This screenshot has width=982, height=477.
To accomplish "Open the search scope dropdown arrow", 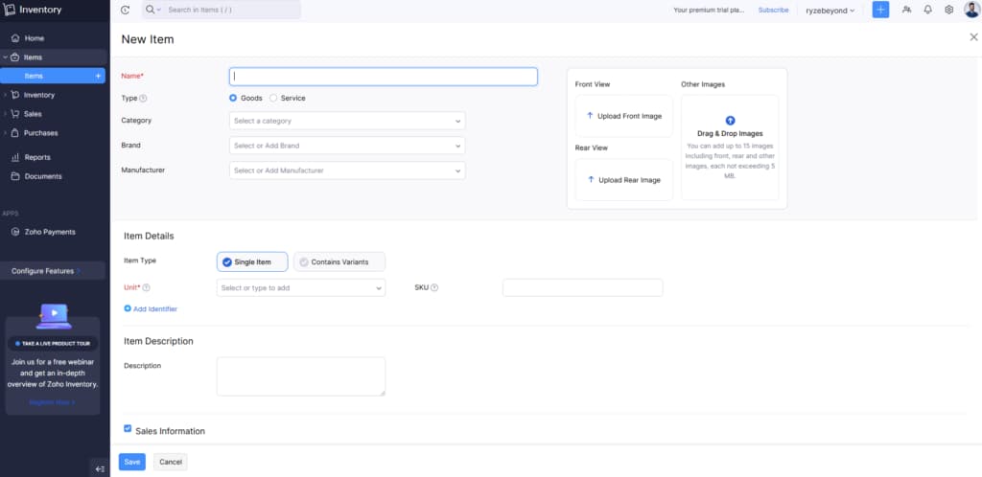I will (x=158, y=10).
